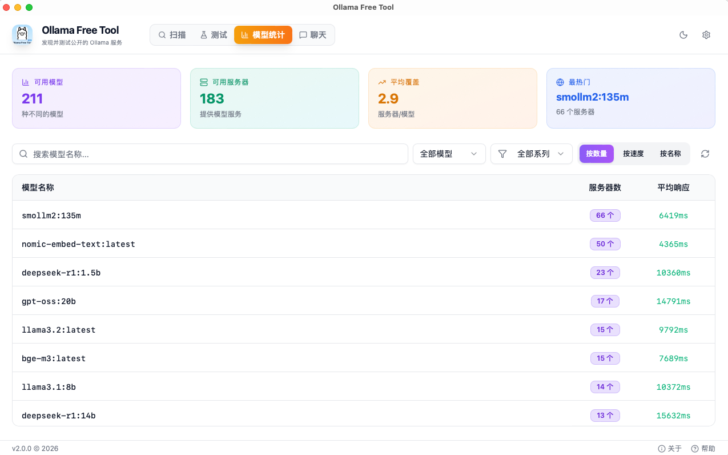This screenshot has height=455, width=728.
Task: Click the Ollama llama logo icon
Action: coord(22,35)
